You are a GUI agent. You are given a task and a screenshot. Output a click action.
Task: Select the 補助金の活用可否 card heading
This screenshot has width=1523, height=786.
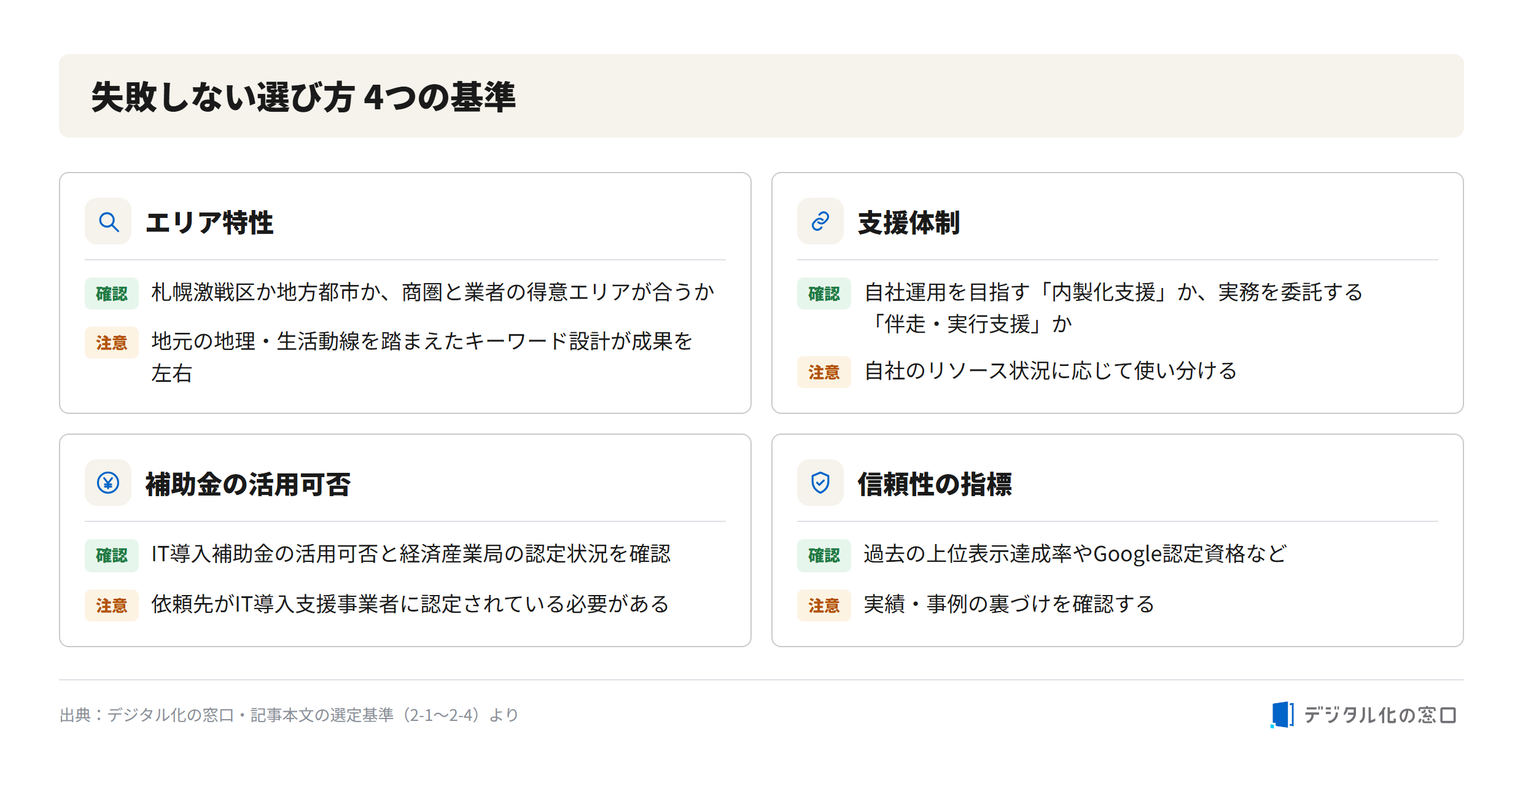point(248,484)
